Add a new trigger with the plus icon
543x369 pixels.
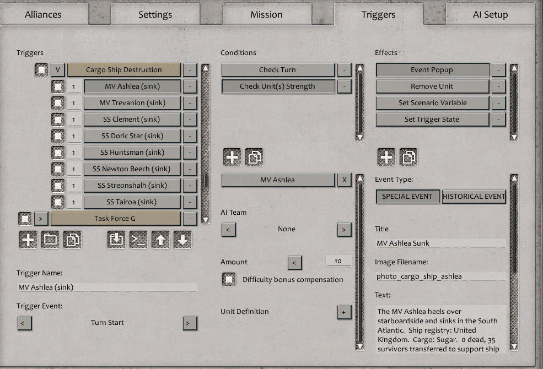click(28, 240)
